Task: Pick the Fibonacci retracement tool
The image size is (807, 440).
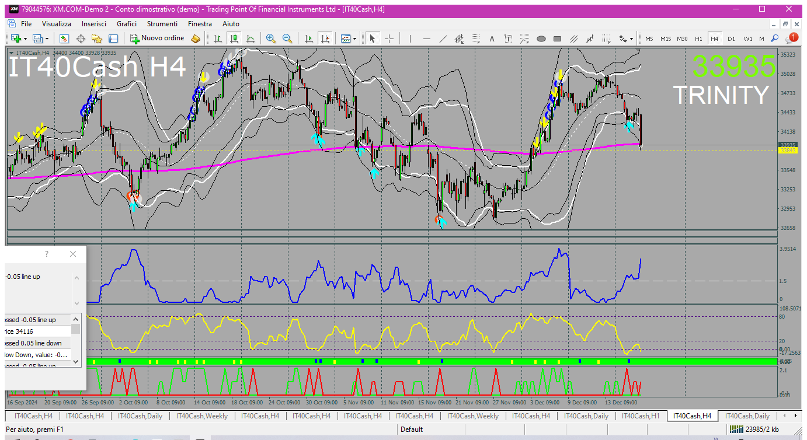Action: [476, 39]
